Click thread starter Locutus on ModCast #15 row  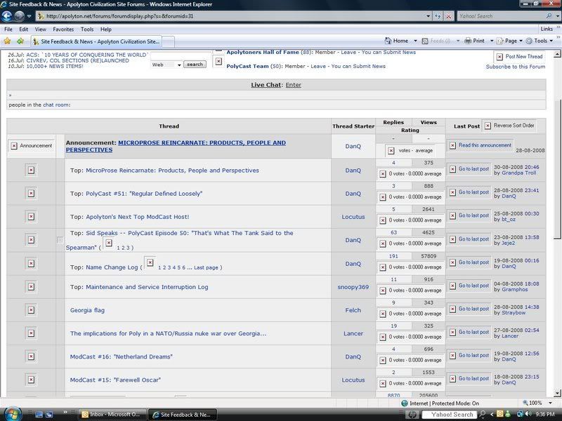click(353, 380)
